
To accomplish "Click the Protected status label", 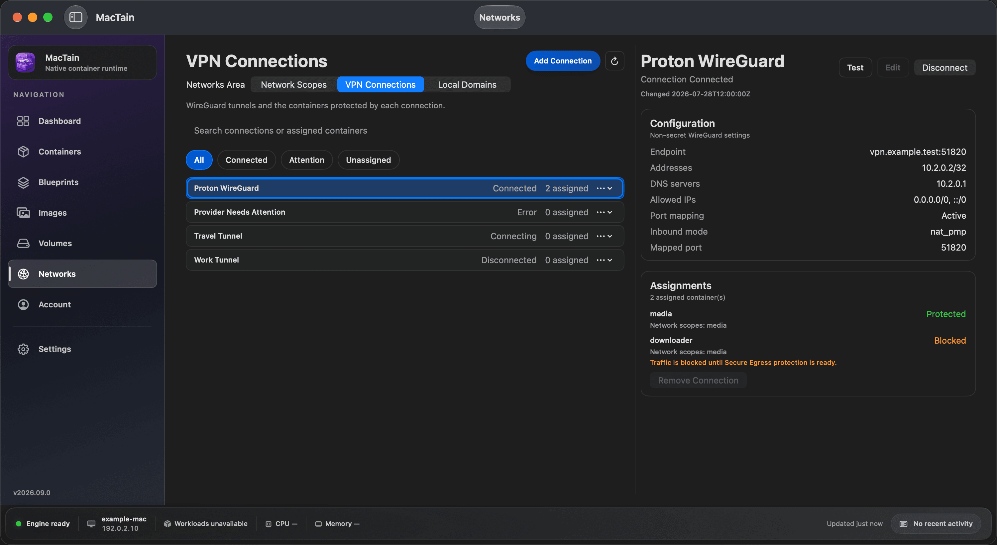I will click(946, 314).
